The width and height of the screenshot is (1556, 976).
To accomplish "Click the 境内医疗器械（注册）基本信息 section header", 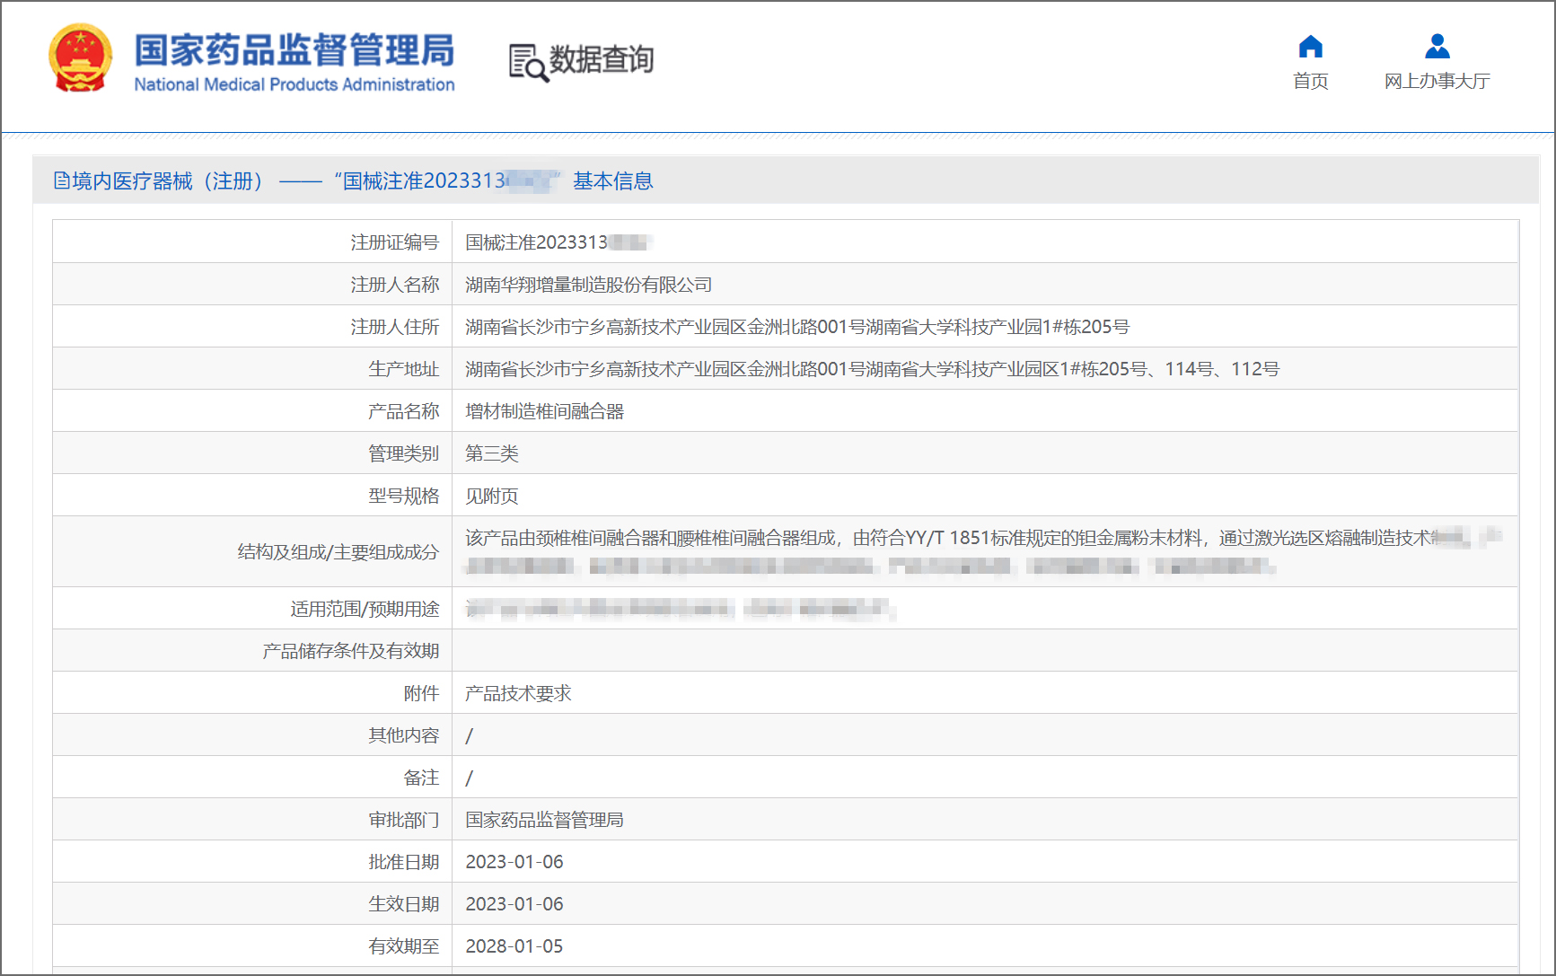I will click(353, 181).
